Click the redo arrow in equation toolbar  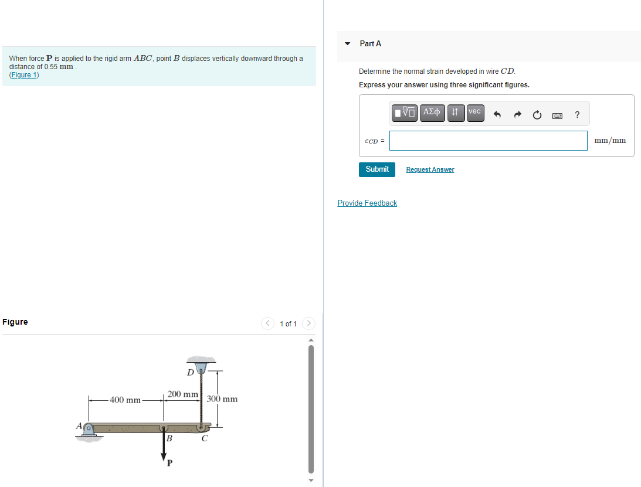(x=517, y=113)
